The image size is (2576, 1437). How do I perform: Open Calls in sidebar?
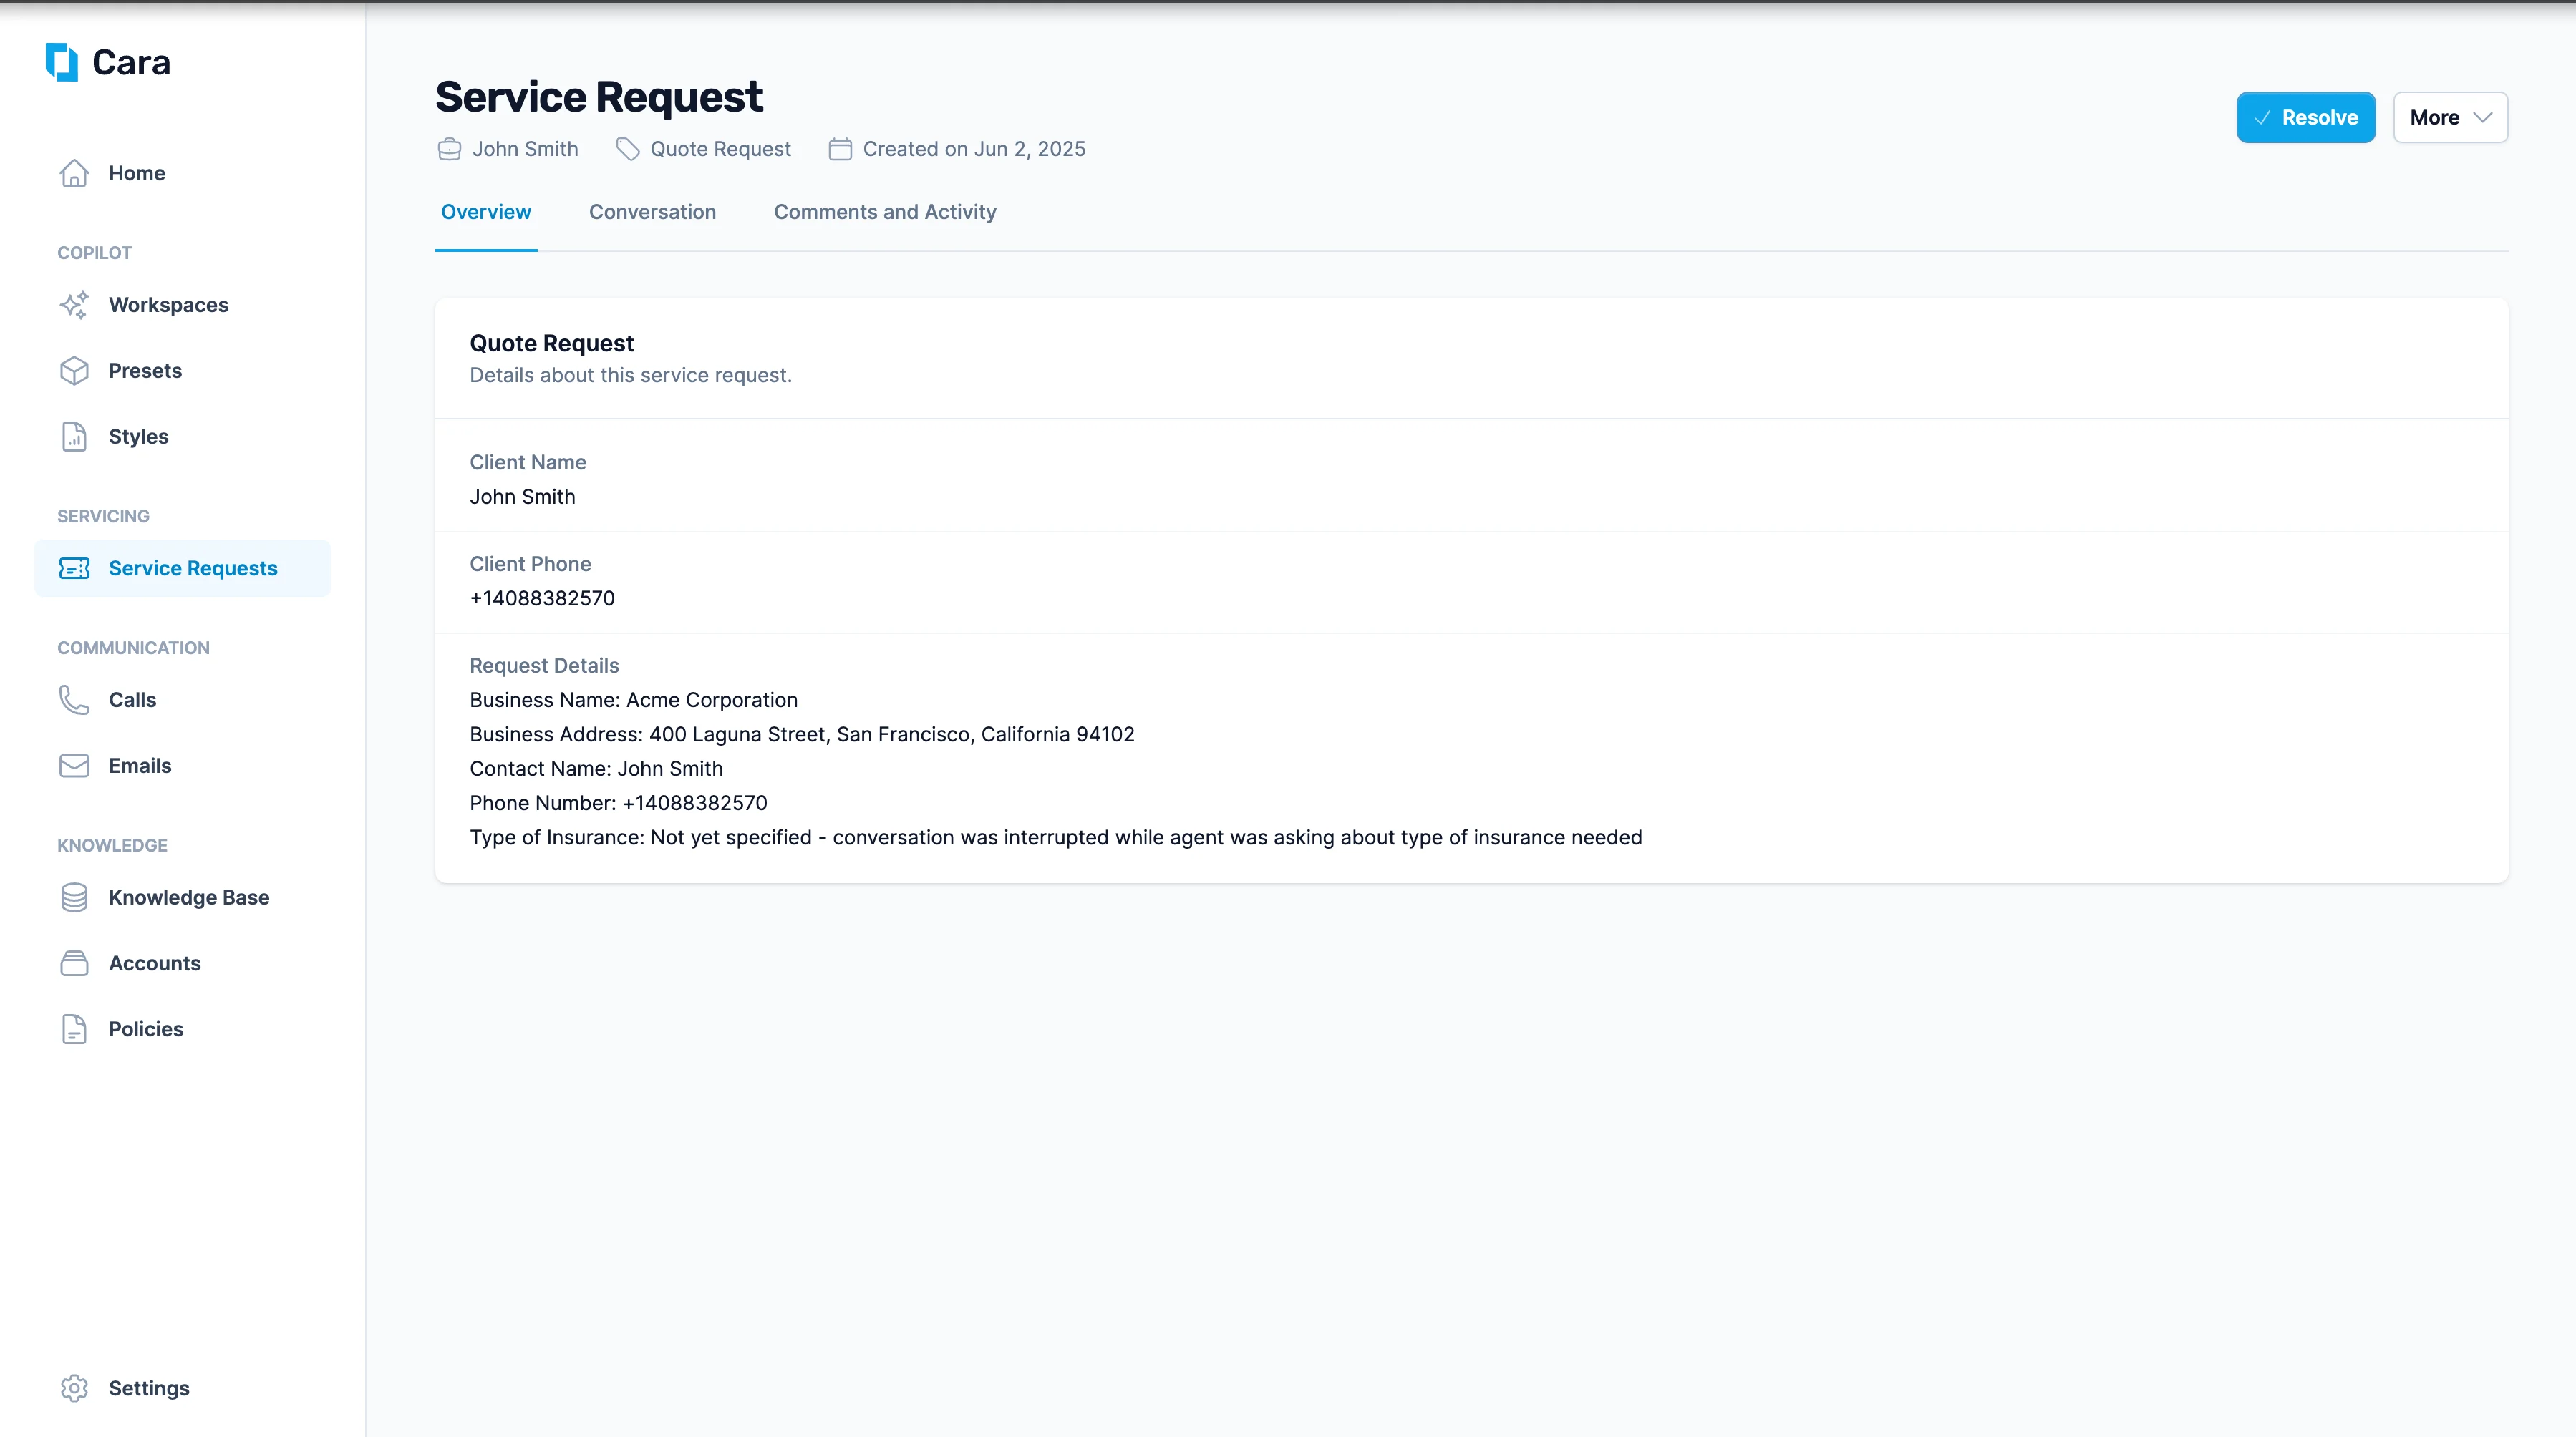click(182, 699)
